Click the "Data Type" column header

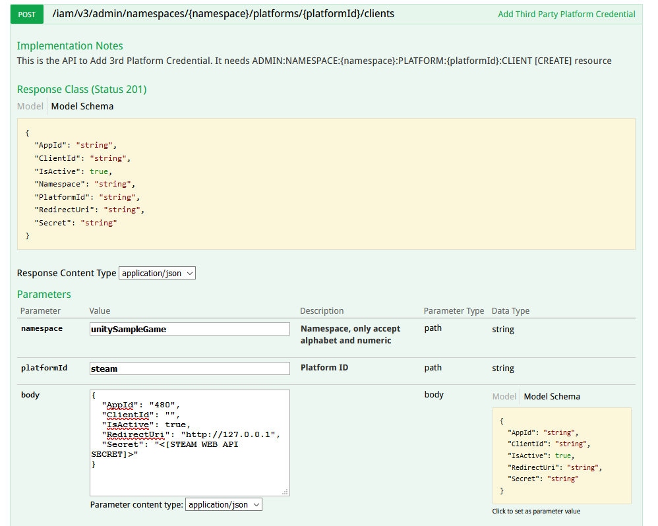(x=510, y=311)
